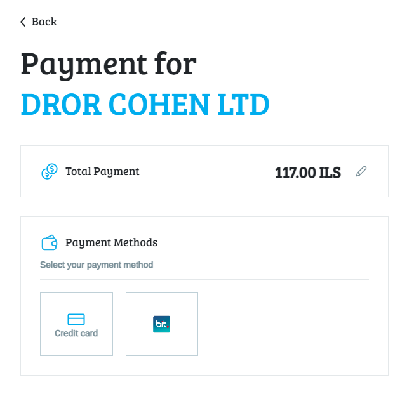Select the bit payment method tile
The image size is (414, 394).
click(x=162, y=324)
